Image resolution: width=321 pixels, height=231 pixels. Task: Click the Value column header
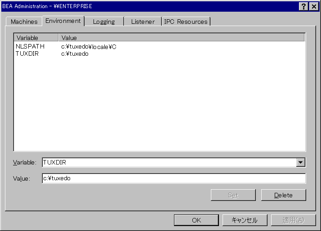point(182,38)
